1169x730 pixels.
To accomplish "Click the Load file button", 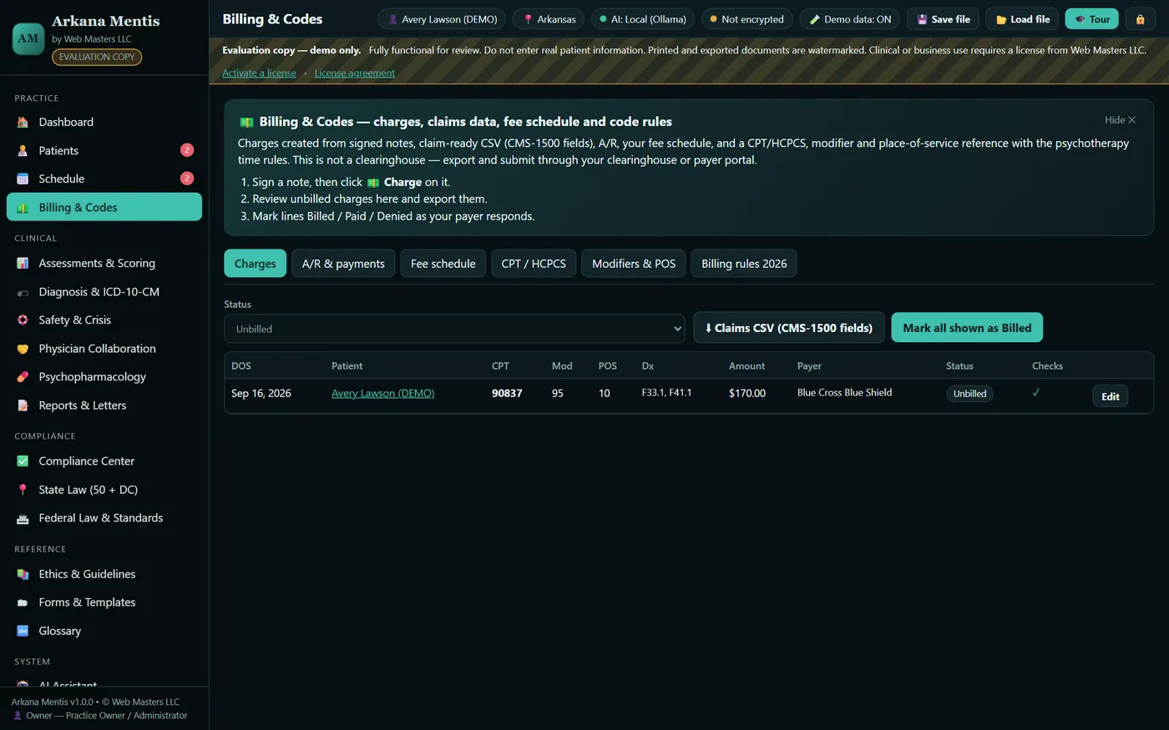I will tap(1022, 19).
